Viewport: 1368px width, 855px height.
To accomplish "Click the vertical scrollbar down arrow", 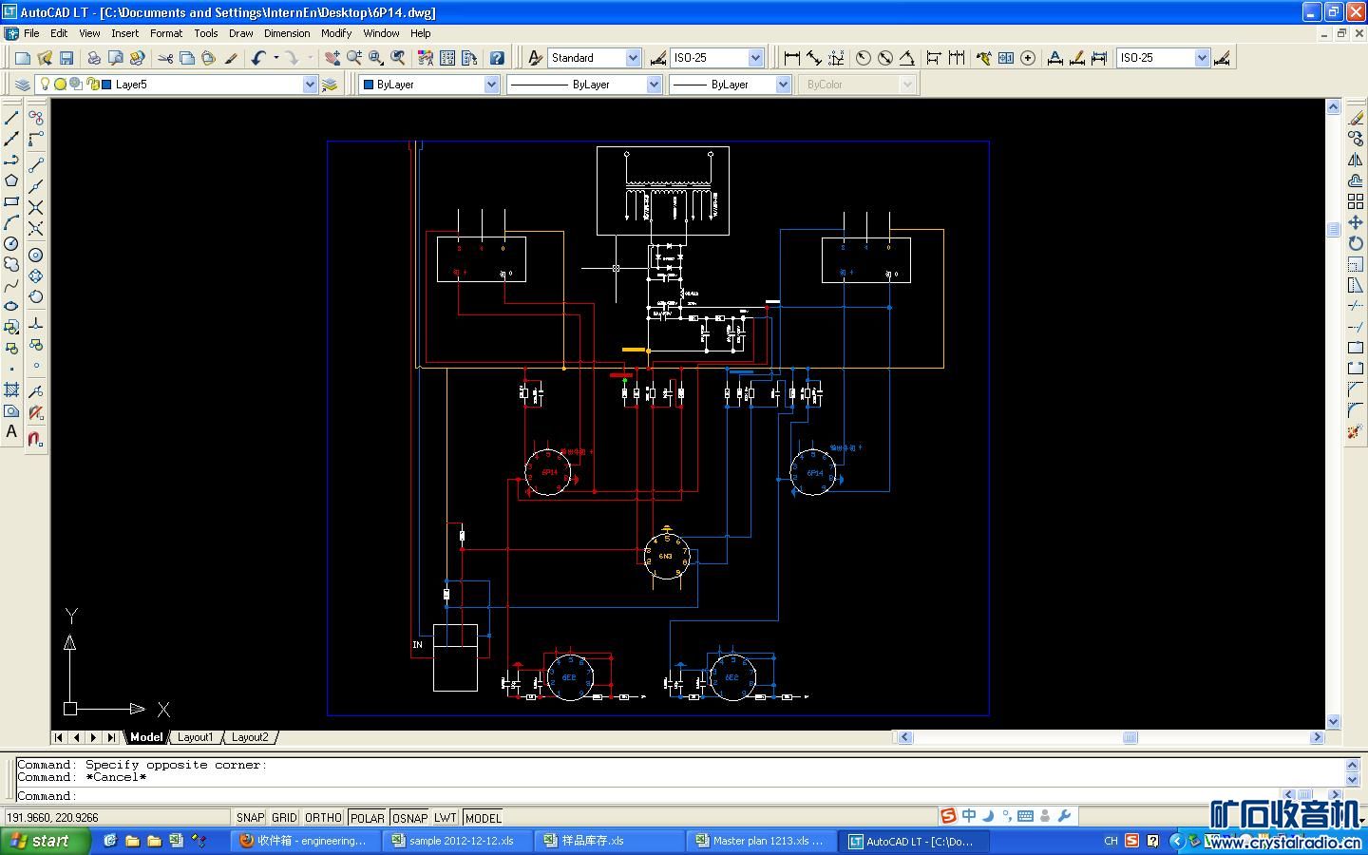I will (x=1333, y=721).
